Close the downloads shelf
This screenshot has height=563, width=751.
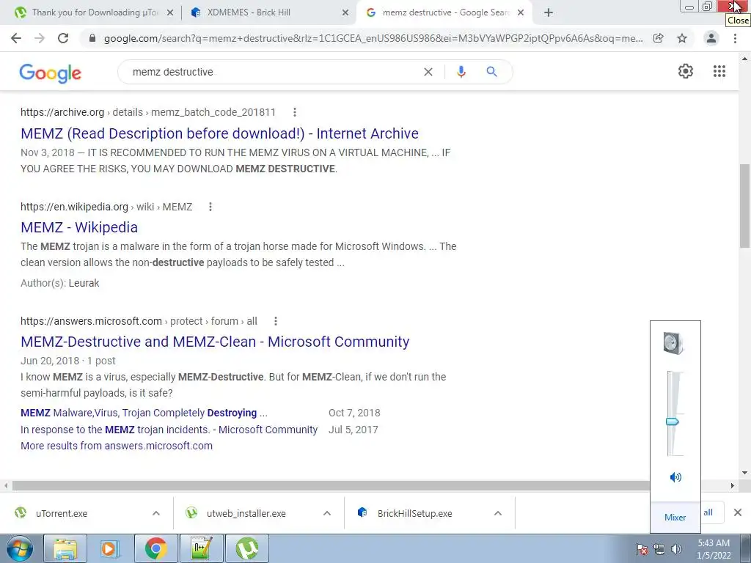[x=738, y=512]
